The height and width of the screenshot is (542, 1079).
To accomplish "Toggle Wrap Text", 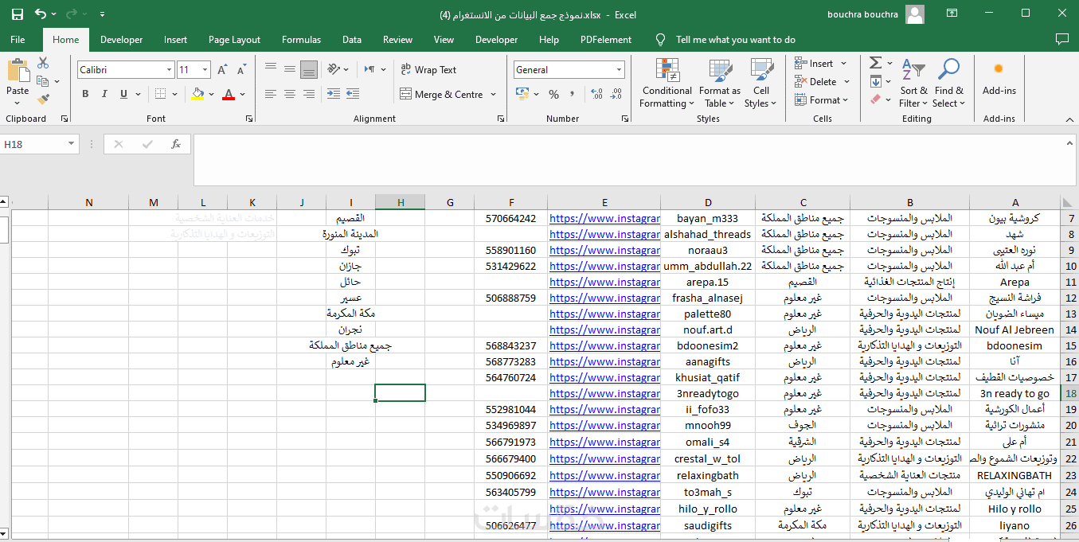I will point(428,70).
